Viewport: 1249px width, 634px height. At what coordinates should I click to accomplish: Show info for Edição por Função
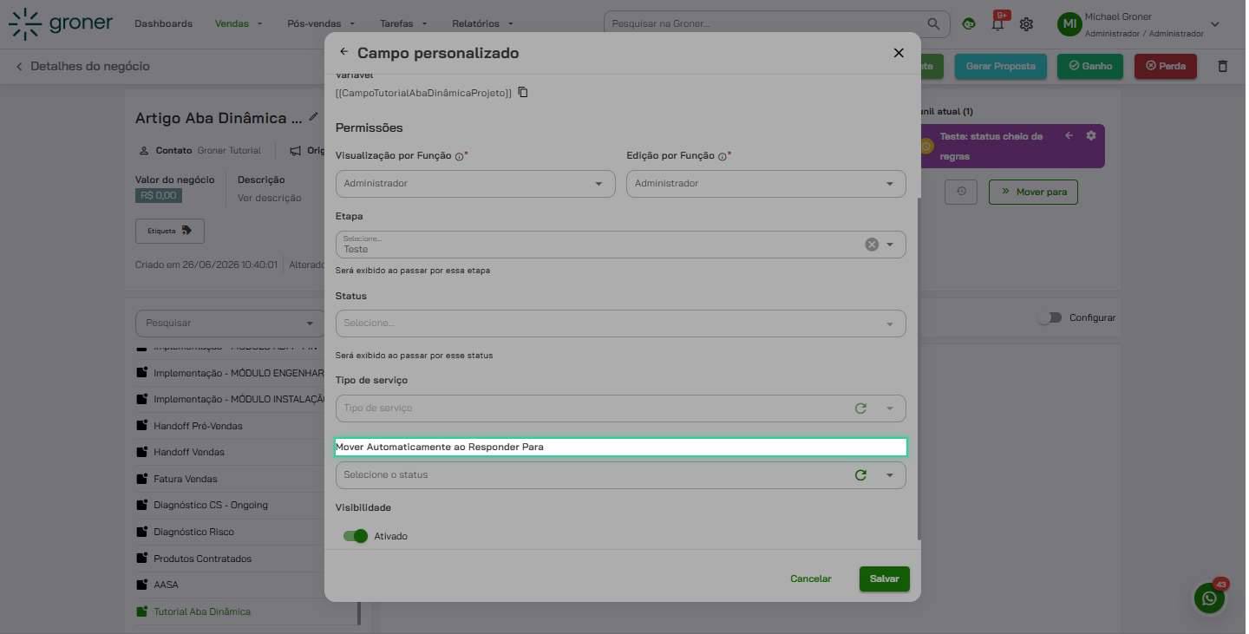(x=722, y=157)
